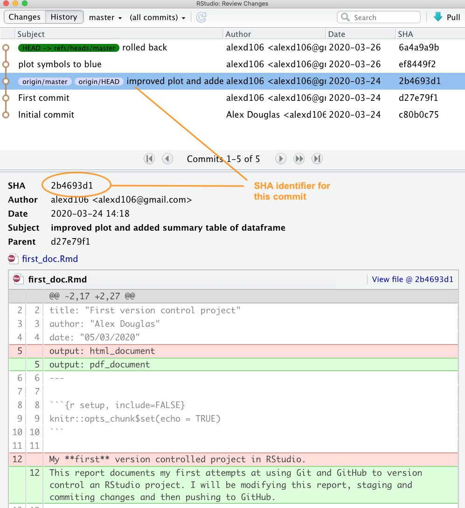Go to previous commits page
Image resolution: width=465 pixels, height=508 pixels.
tap(167, 159)
